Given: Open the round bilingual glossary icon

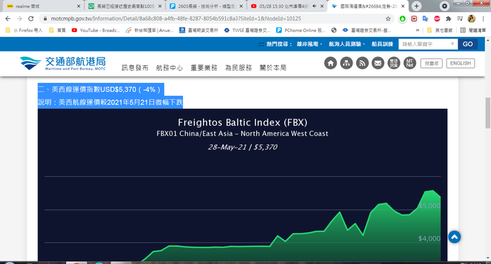Looking at the screenshot, I should (x=394, y=63).
